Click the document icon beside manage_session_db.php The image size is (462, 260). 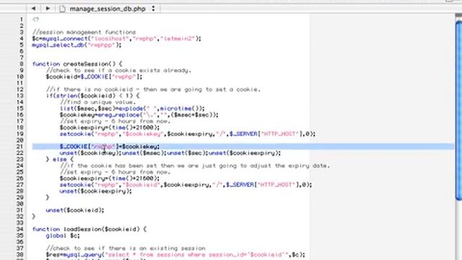tap(62, 9)
